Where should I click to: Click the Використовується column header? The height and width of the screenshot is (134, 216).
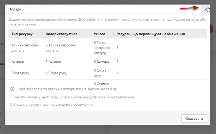62,34
